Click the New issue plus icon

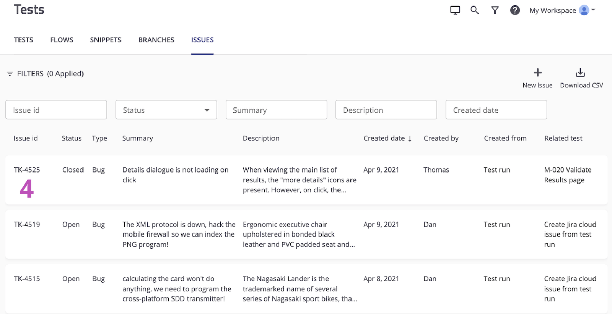[537, 73]
